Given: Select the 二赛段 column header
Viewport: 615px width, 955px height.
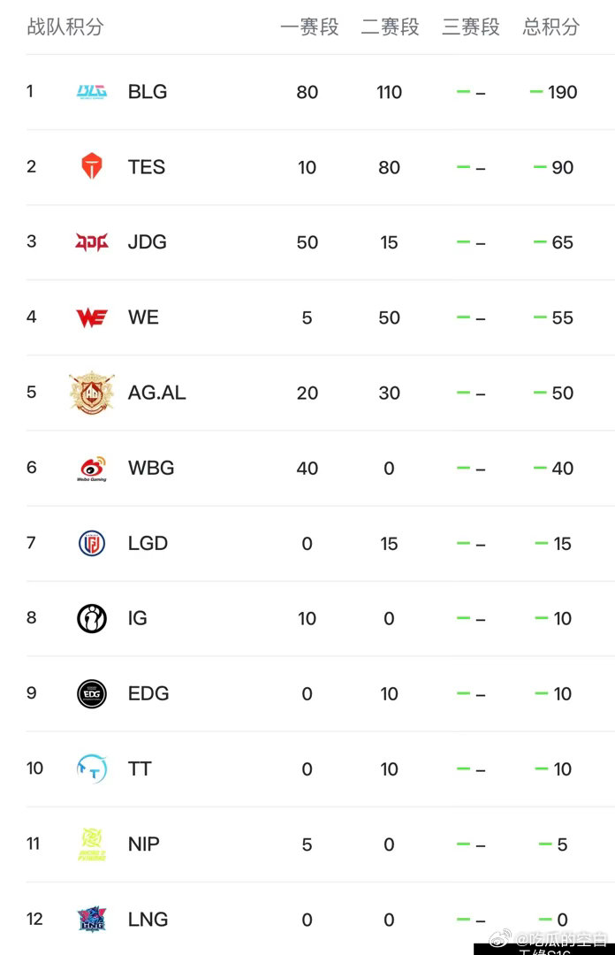Looking at the screenshot, I should pyautogui.click(x=390, y=27).
